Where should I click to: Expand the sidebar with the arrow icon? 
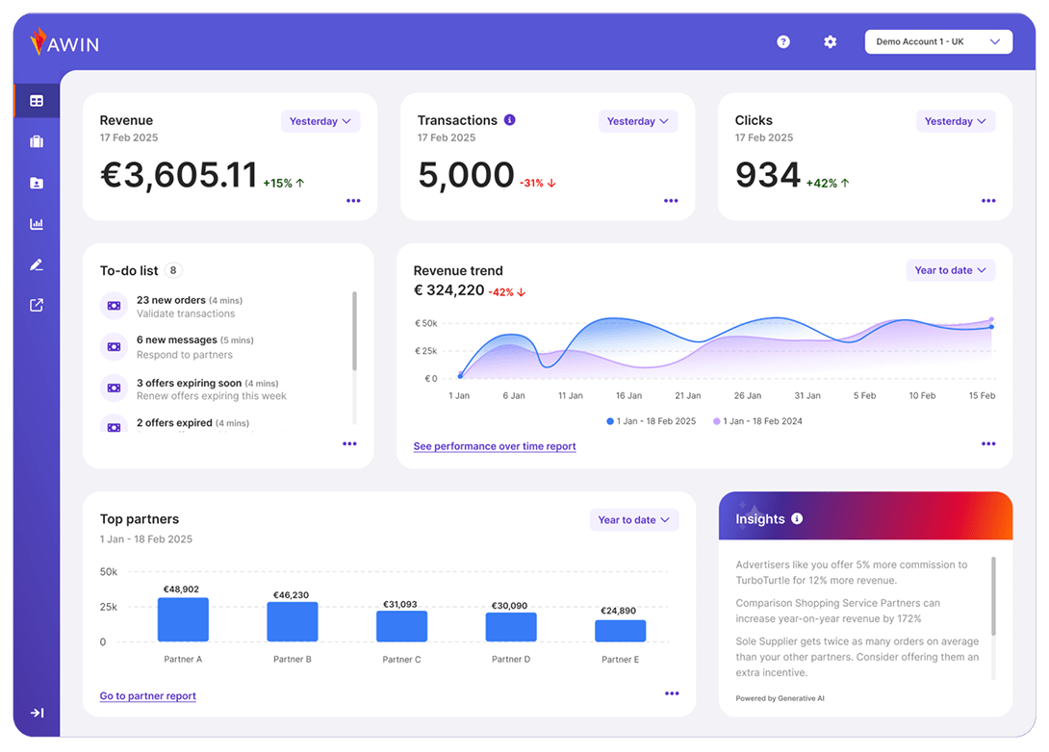pyautogui.click(x=37, y=713)
